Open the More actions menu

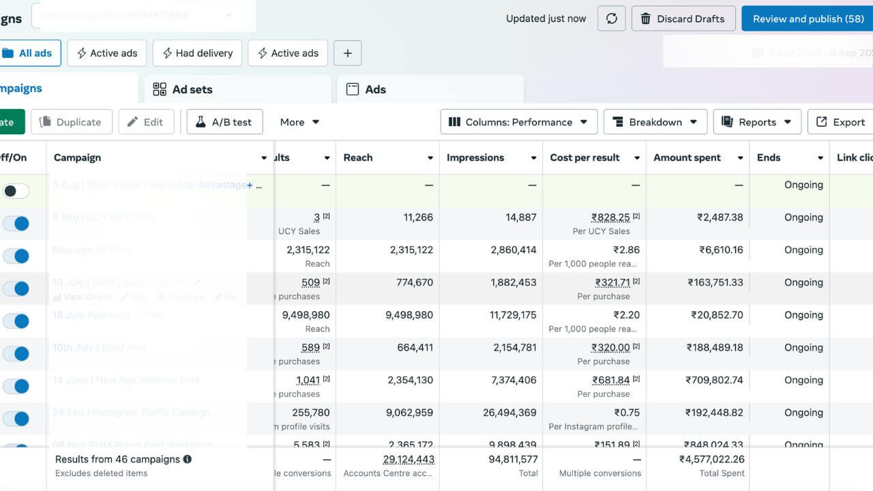[x=299, y=122]
